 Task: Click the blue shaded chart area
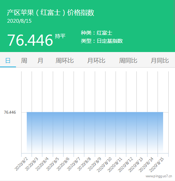[95, 132]
